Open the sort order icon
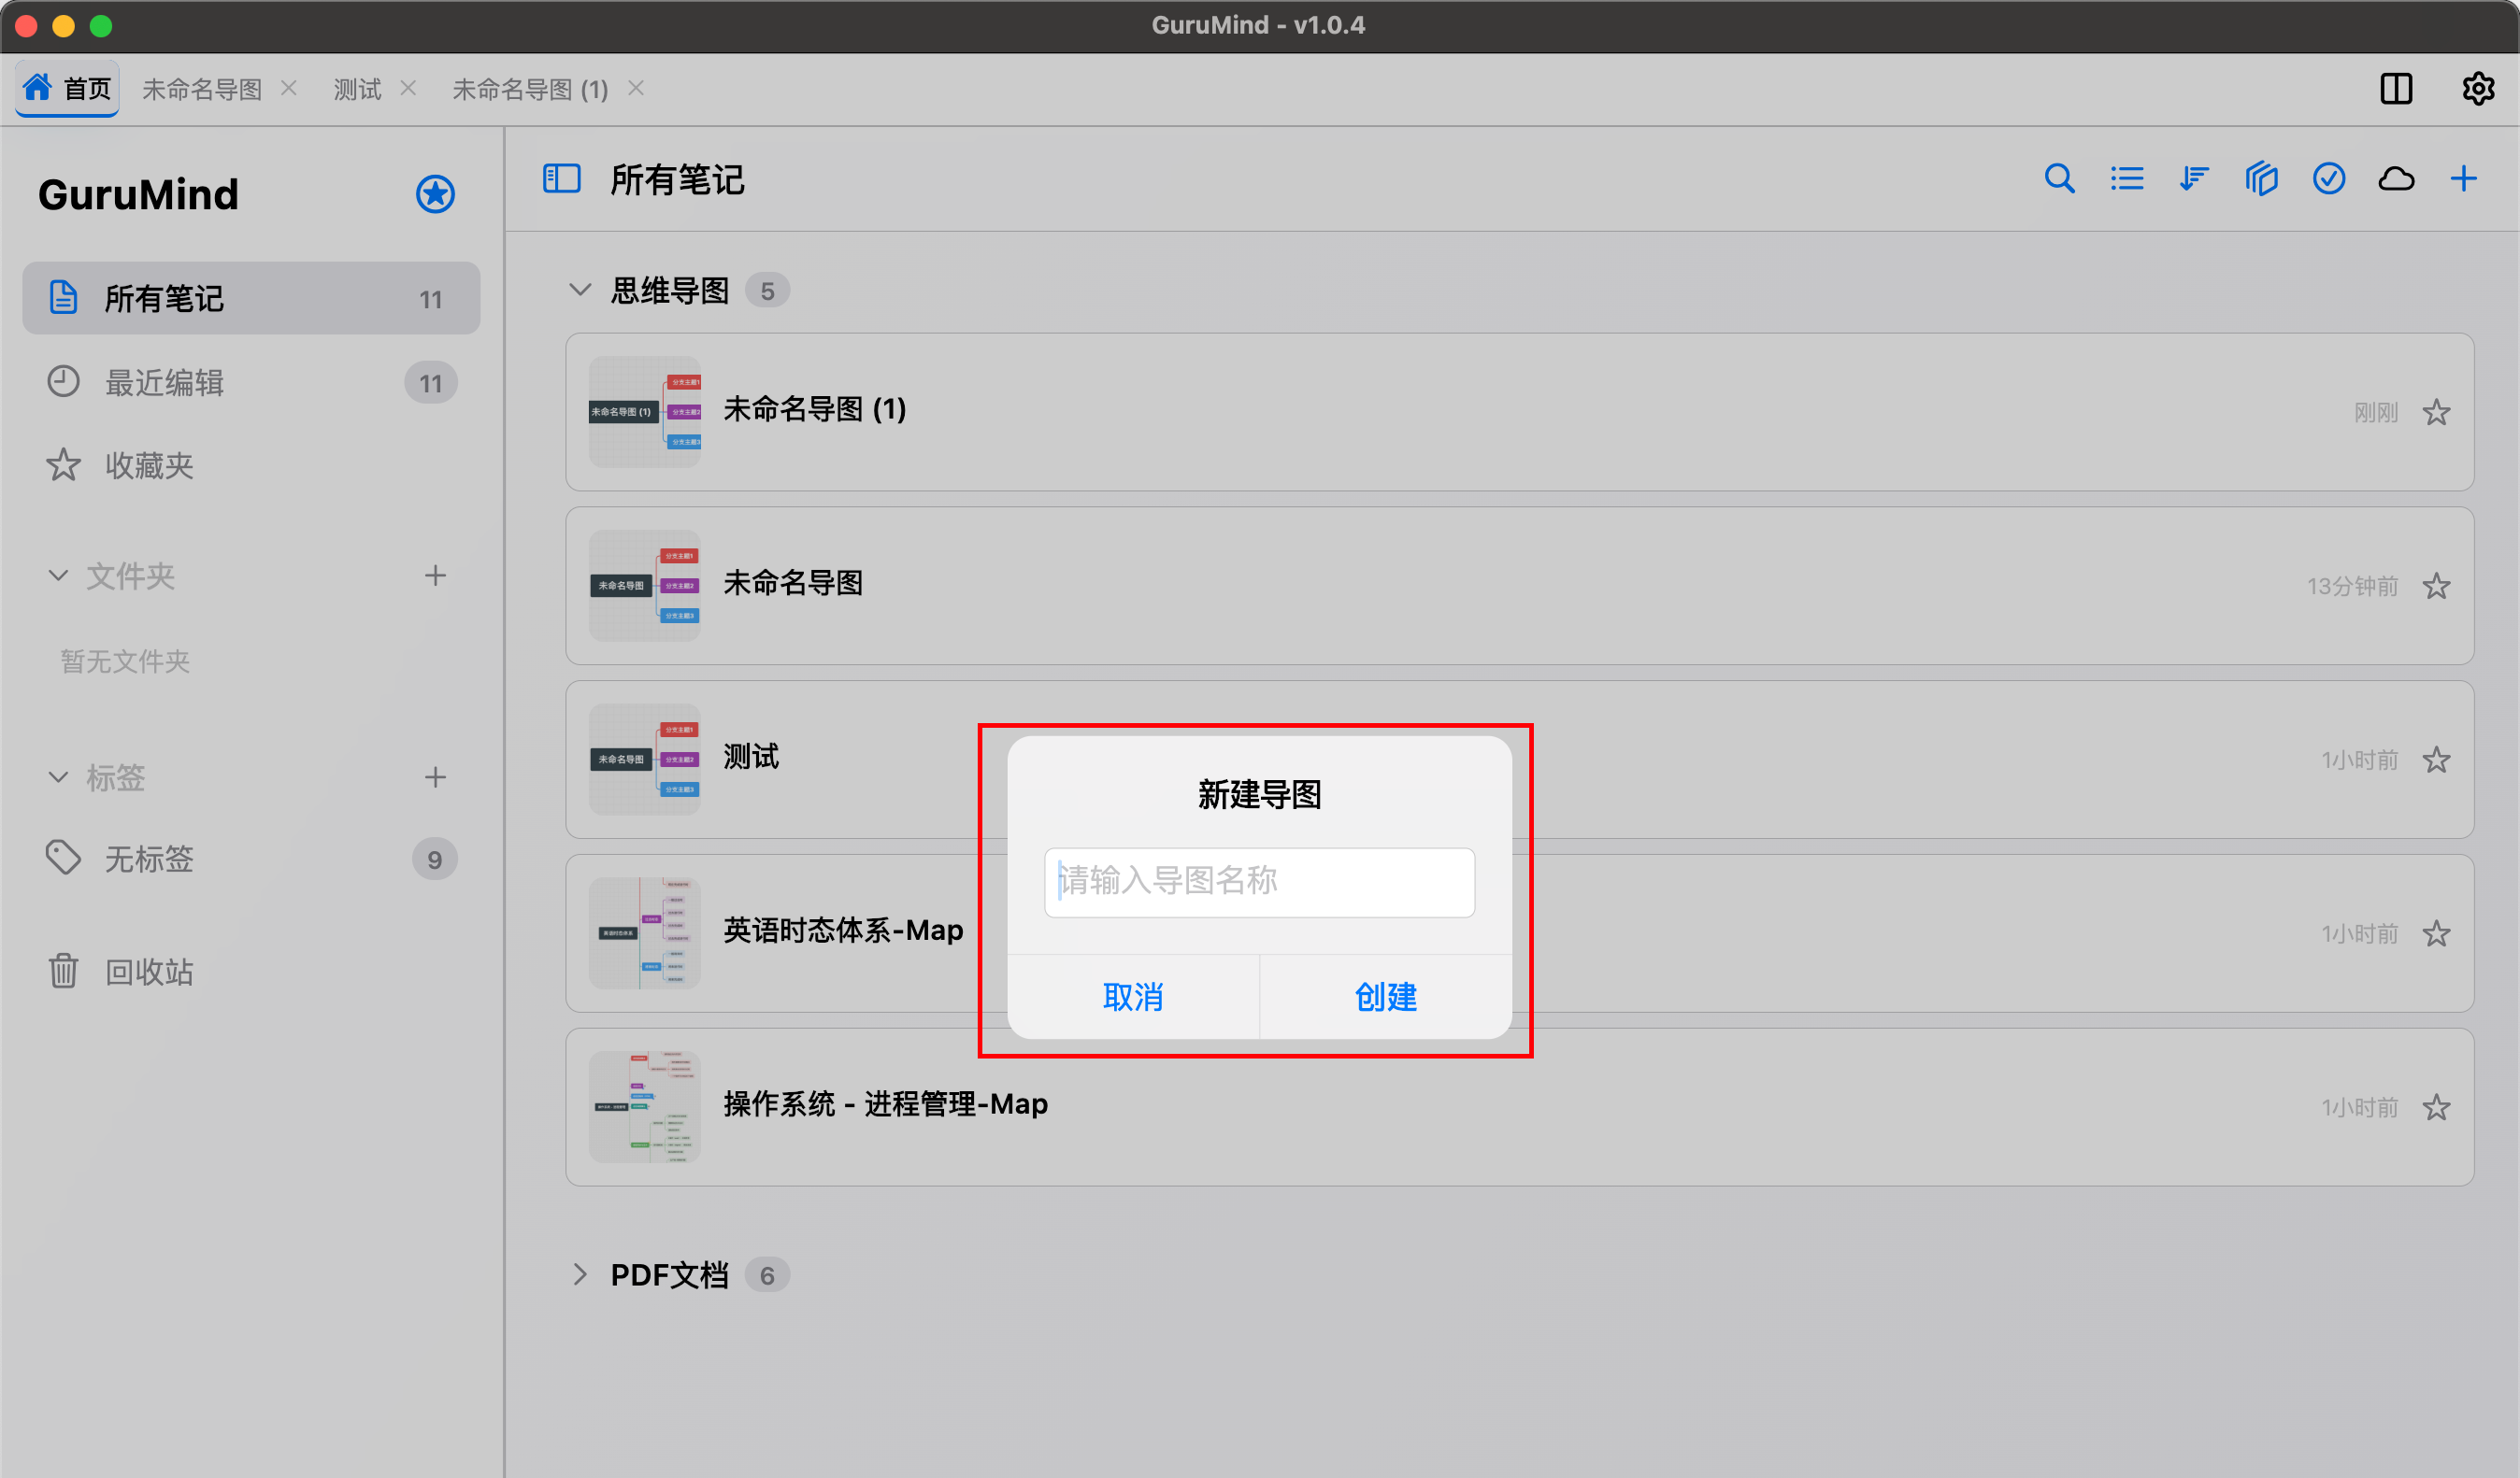Screen dimensions: 2520x1478 click(2194, 178)
